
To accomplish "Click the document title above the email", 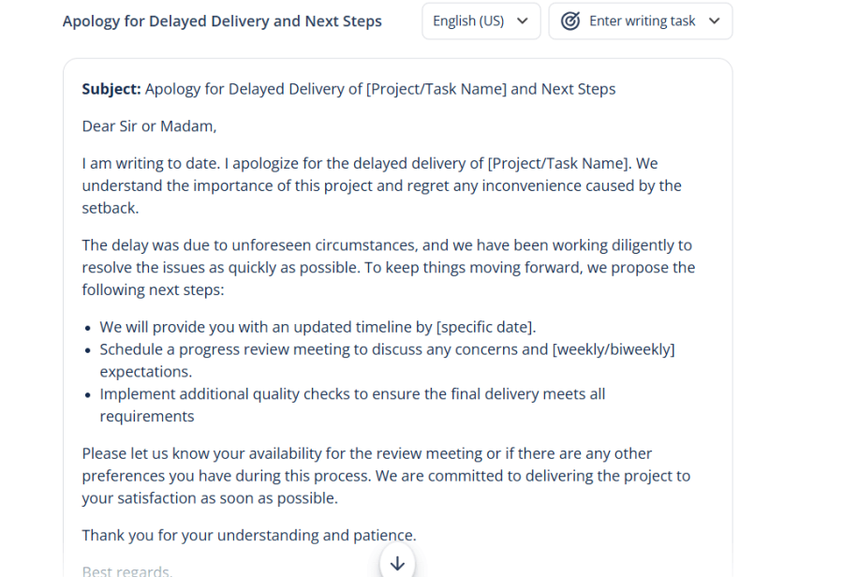I will [x=222, y=21].
